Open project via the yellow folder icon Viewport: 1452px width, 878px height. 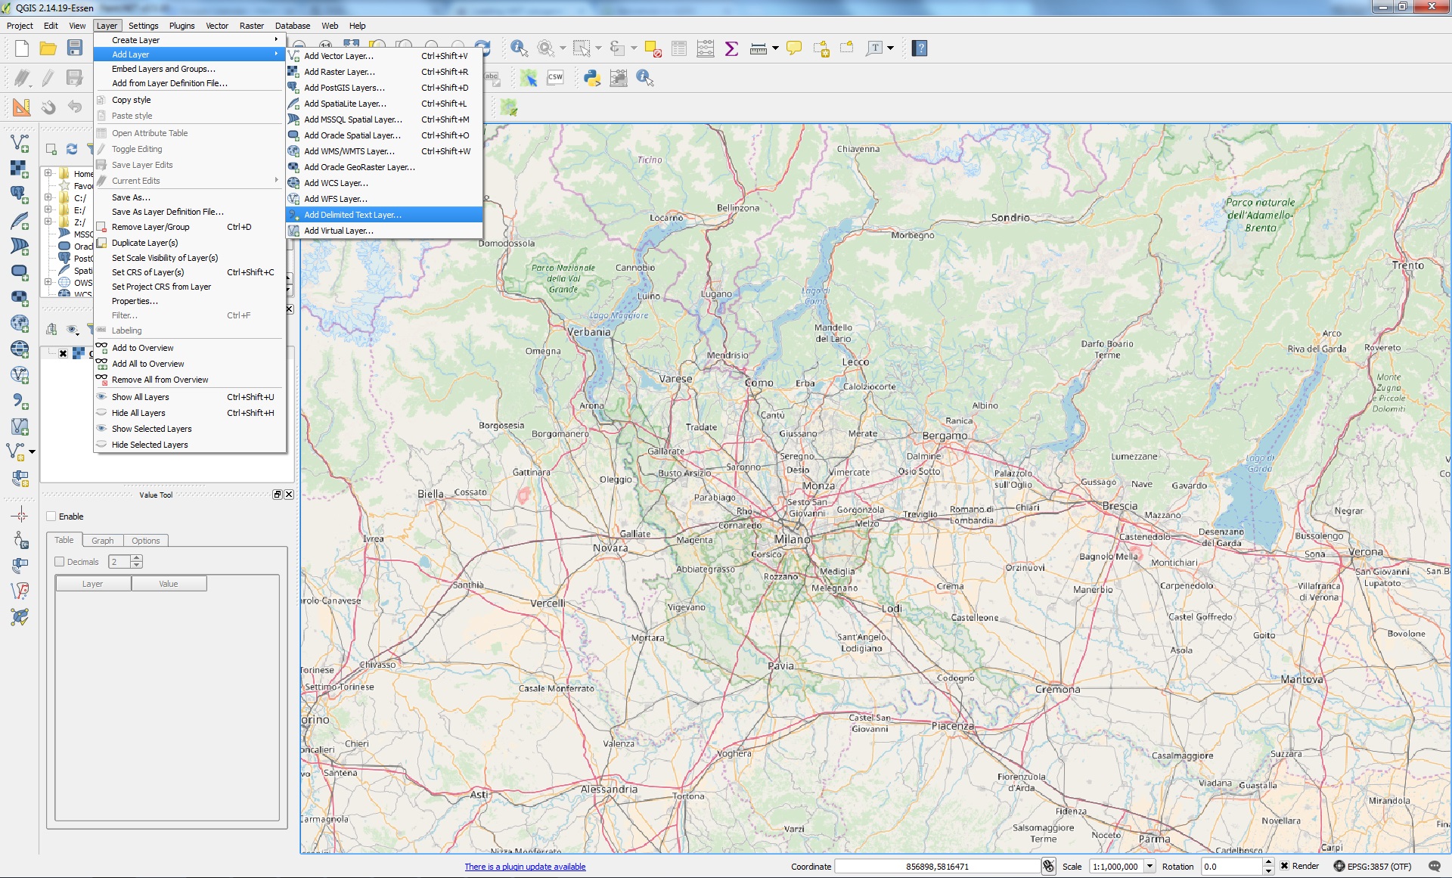(x=48, y=48)
